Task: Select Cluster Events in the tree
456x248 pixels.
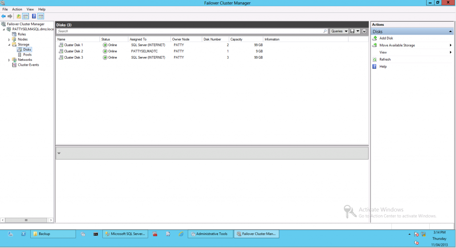Action: pos(28,65)
